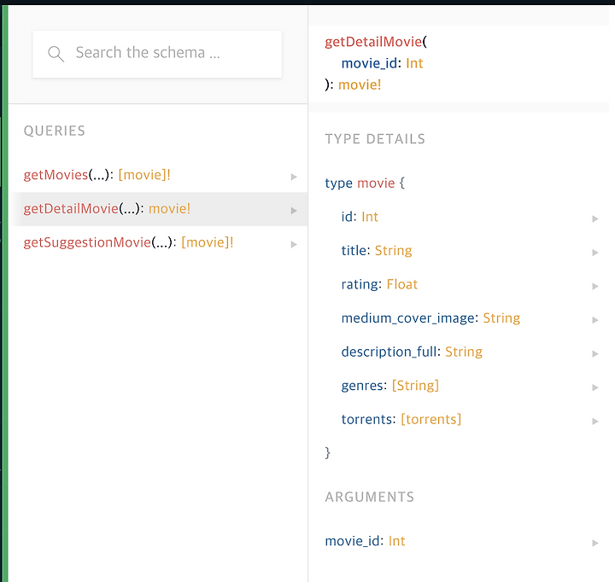The height and width of the screenshot is (582, 615).
Task: Expand the getDetailMovie query arrow
Action: click(x=294, y=211)
